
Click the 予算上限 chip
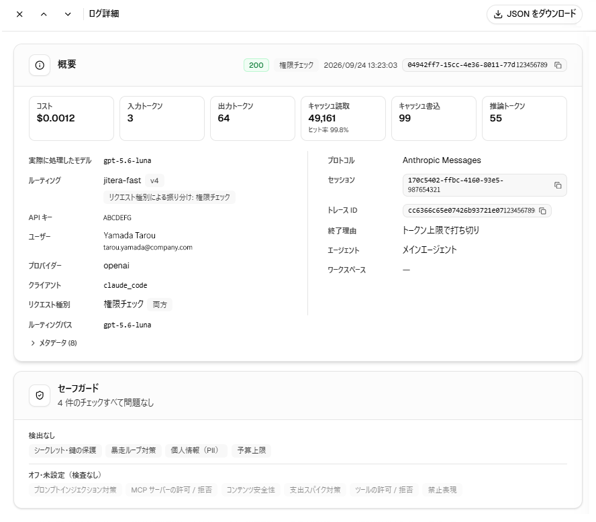point(252,451)
